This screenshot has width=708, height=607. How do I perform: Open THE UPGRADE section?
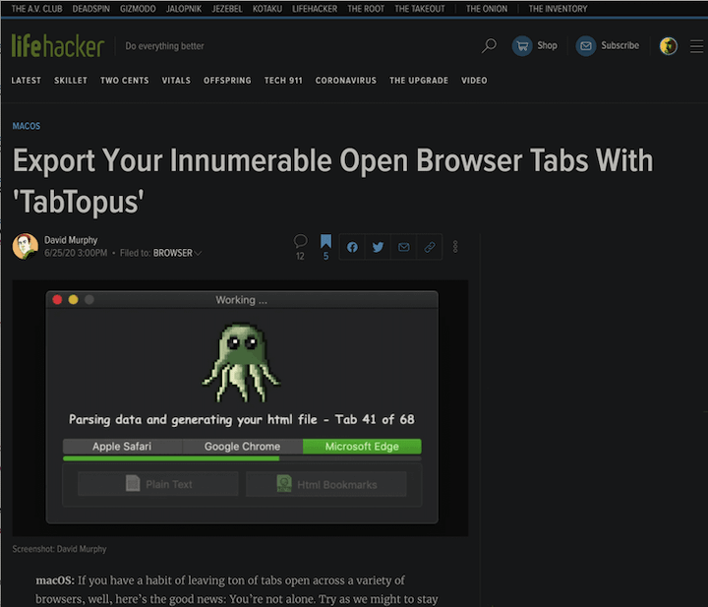419,81
